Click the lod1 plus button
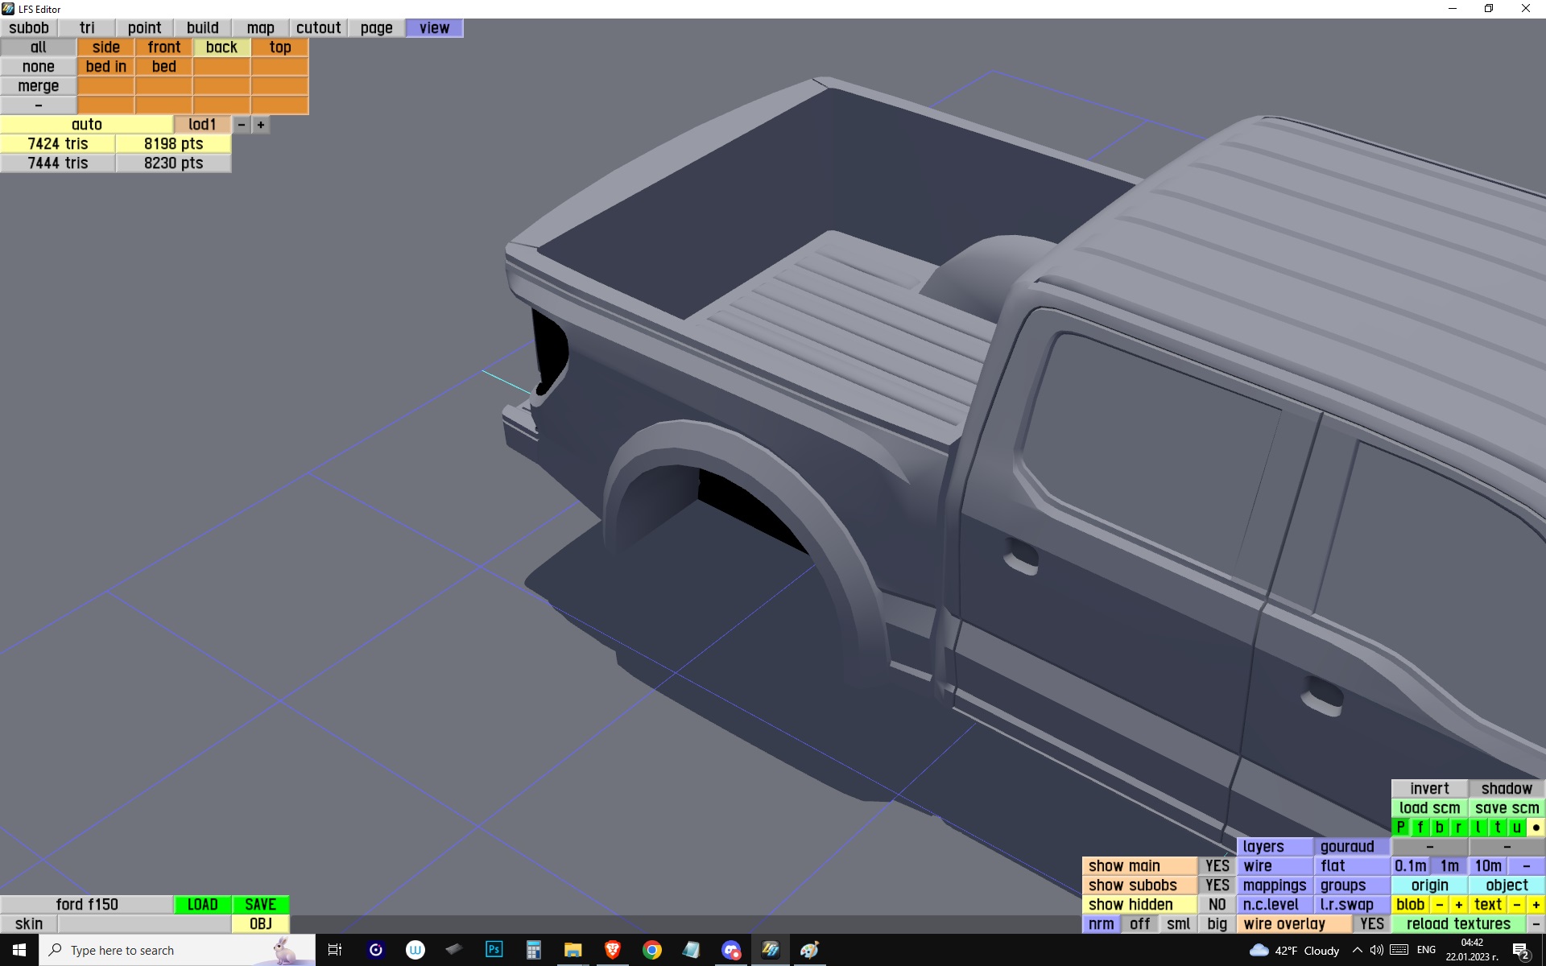The image size is (1546, 966). pos(260,125)
